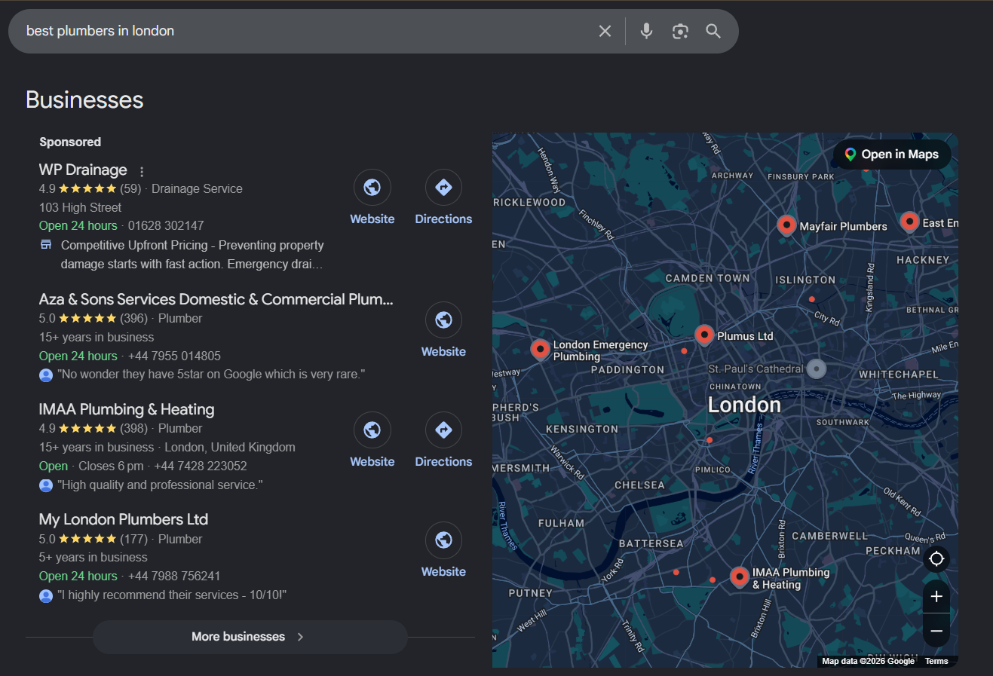Screen dimensions: 993x676
Task: Open WP Drainage website globe icon
Action: point(372,187)
